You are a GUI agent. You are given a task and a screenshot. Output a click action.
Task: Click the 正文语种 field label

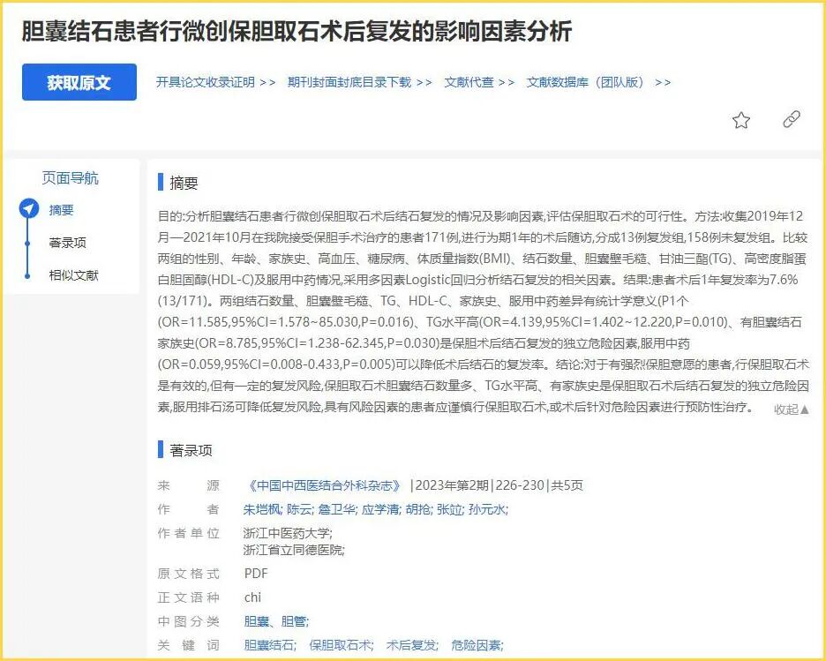[188, 597]
